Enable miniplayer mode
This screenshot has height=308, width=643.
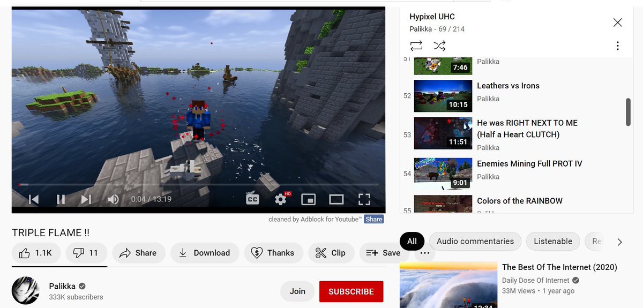pos(308,199)
